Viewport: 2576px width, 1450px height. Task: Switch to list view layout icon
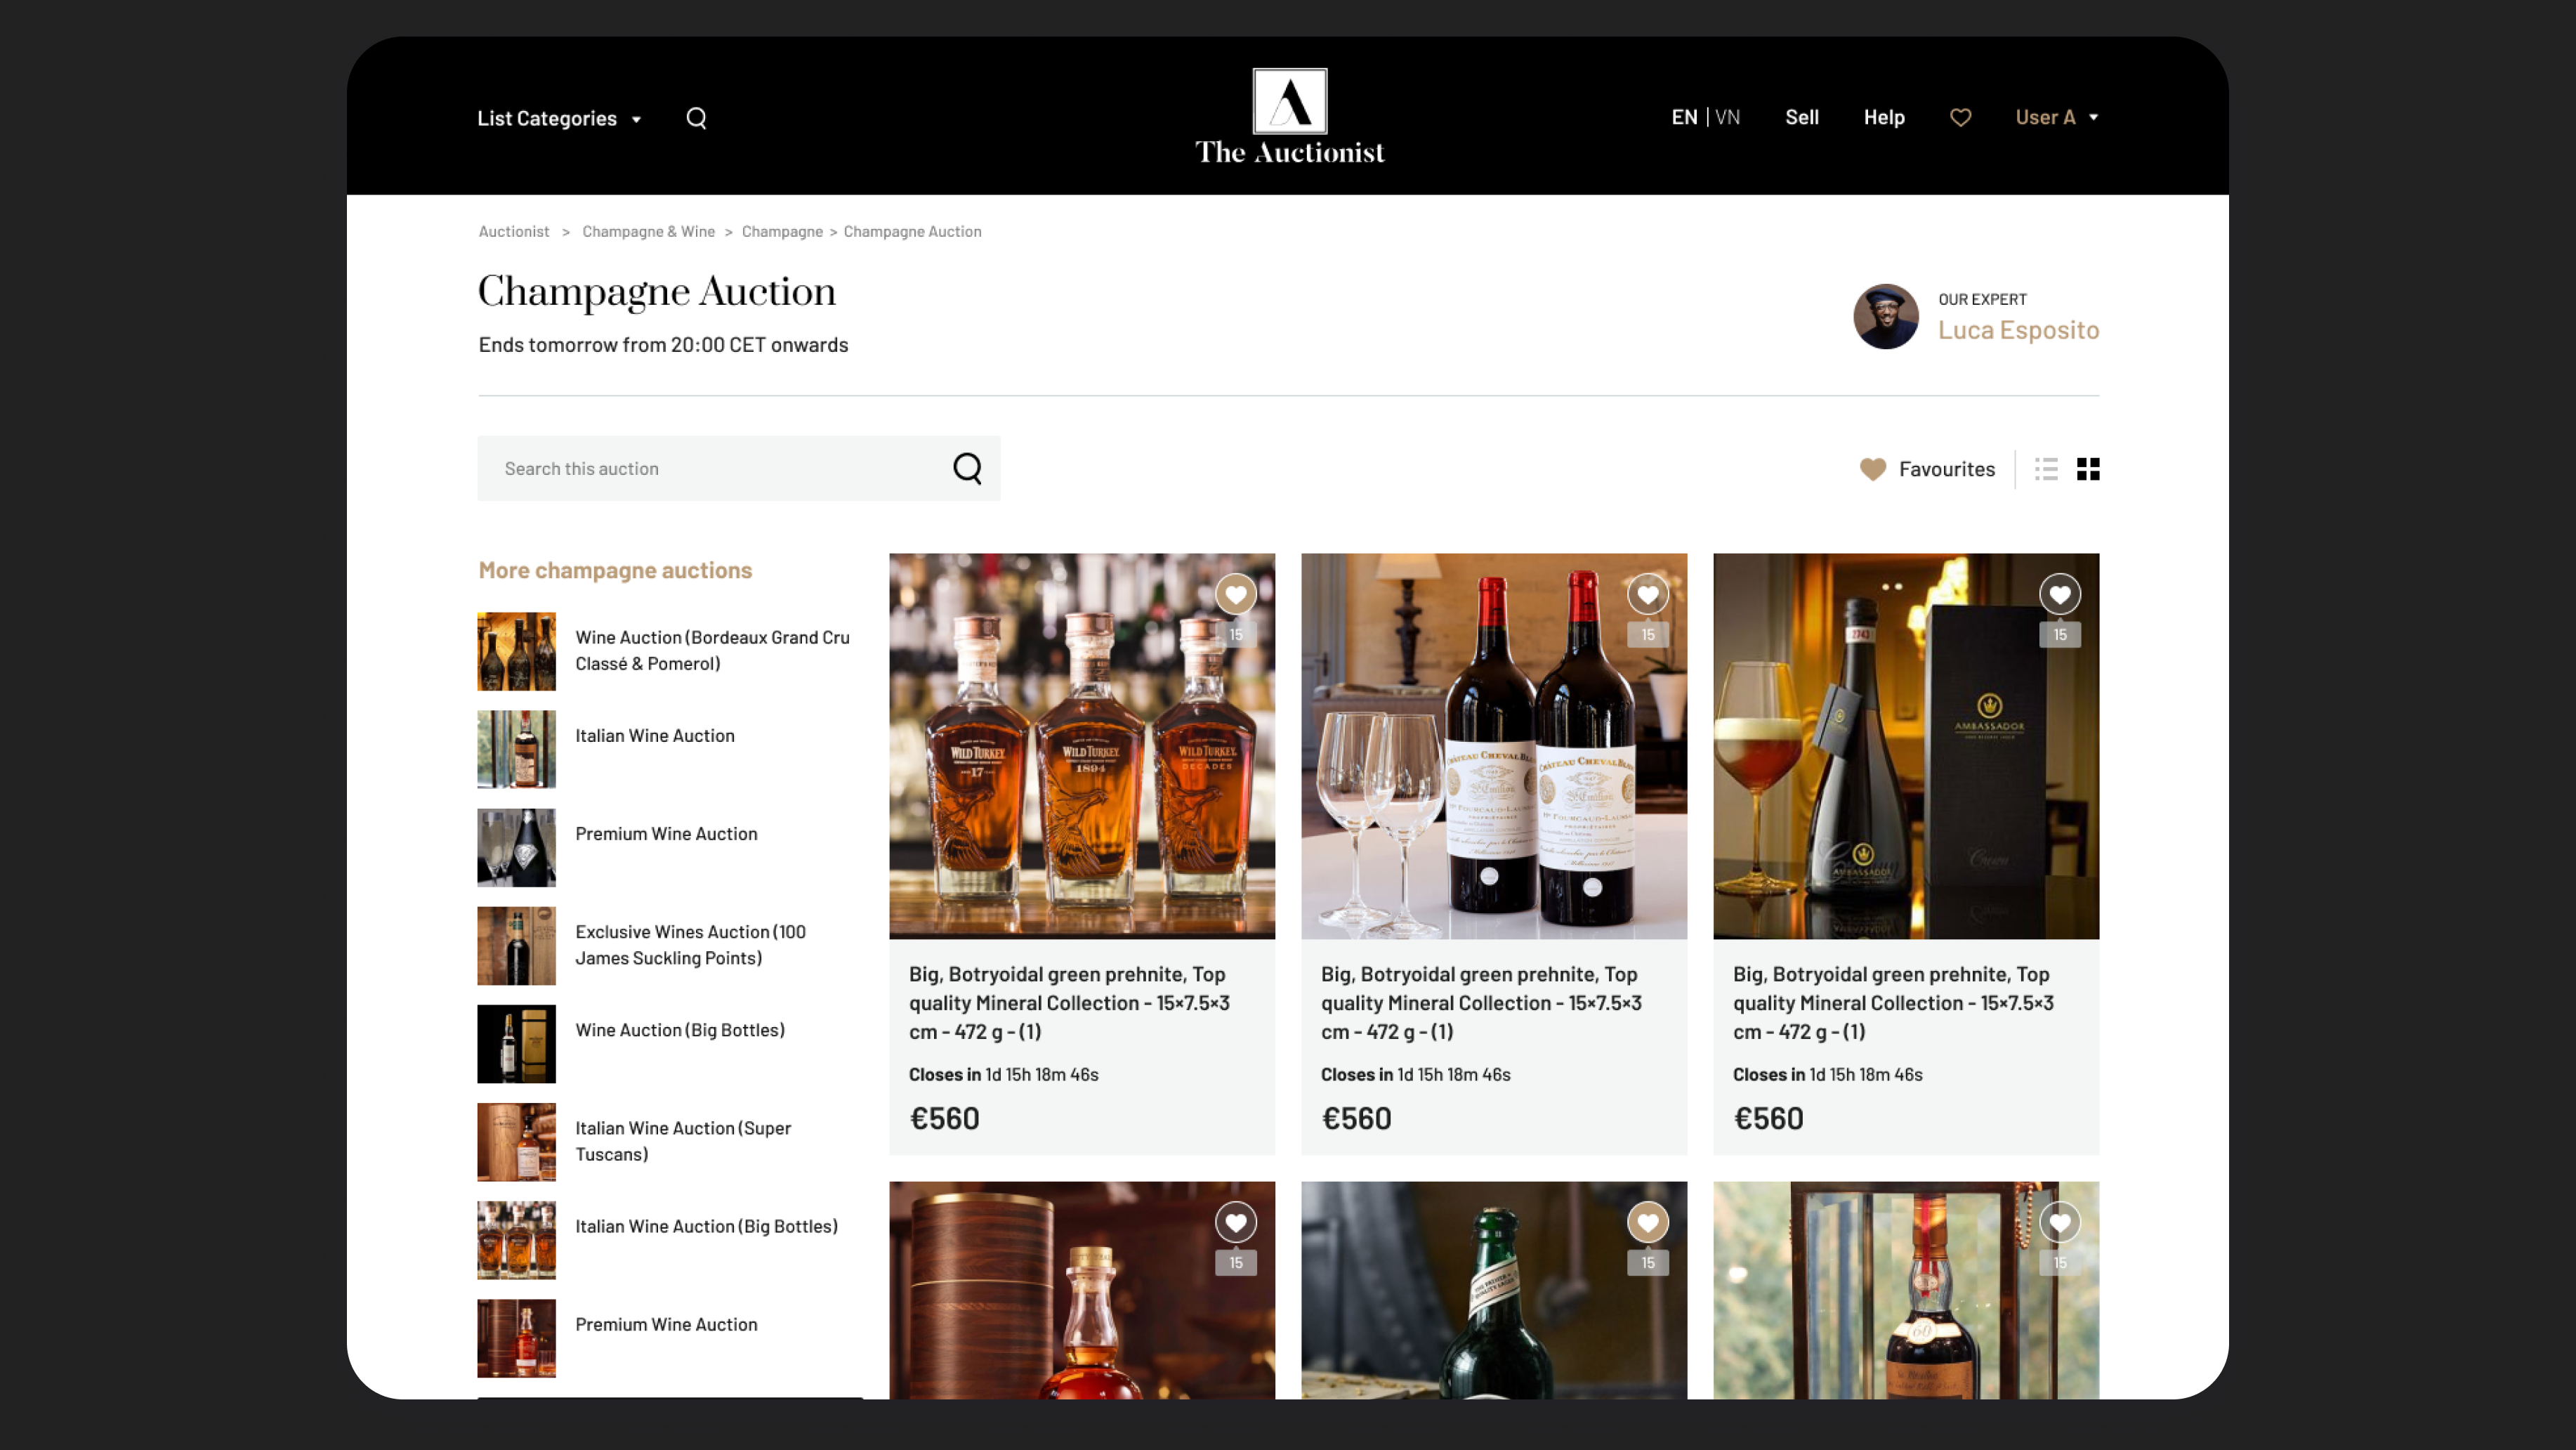[2046, 469]
